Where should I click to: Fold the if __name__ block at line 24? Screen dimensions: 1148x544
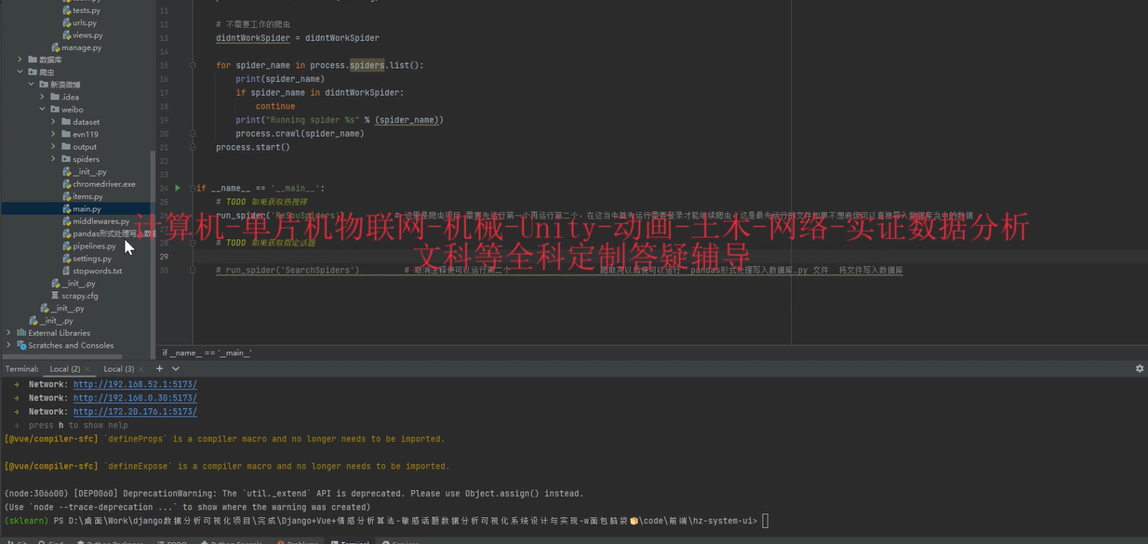click(193, 188)
